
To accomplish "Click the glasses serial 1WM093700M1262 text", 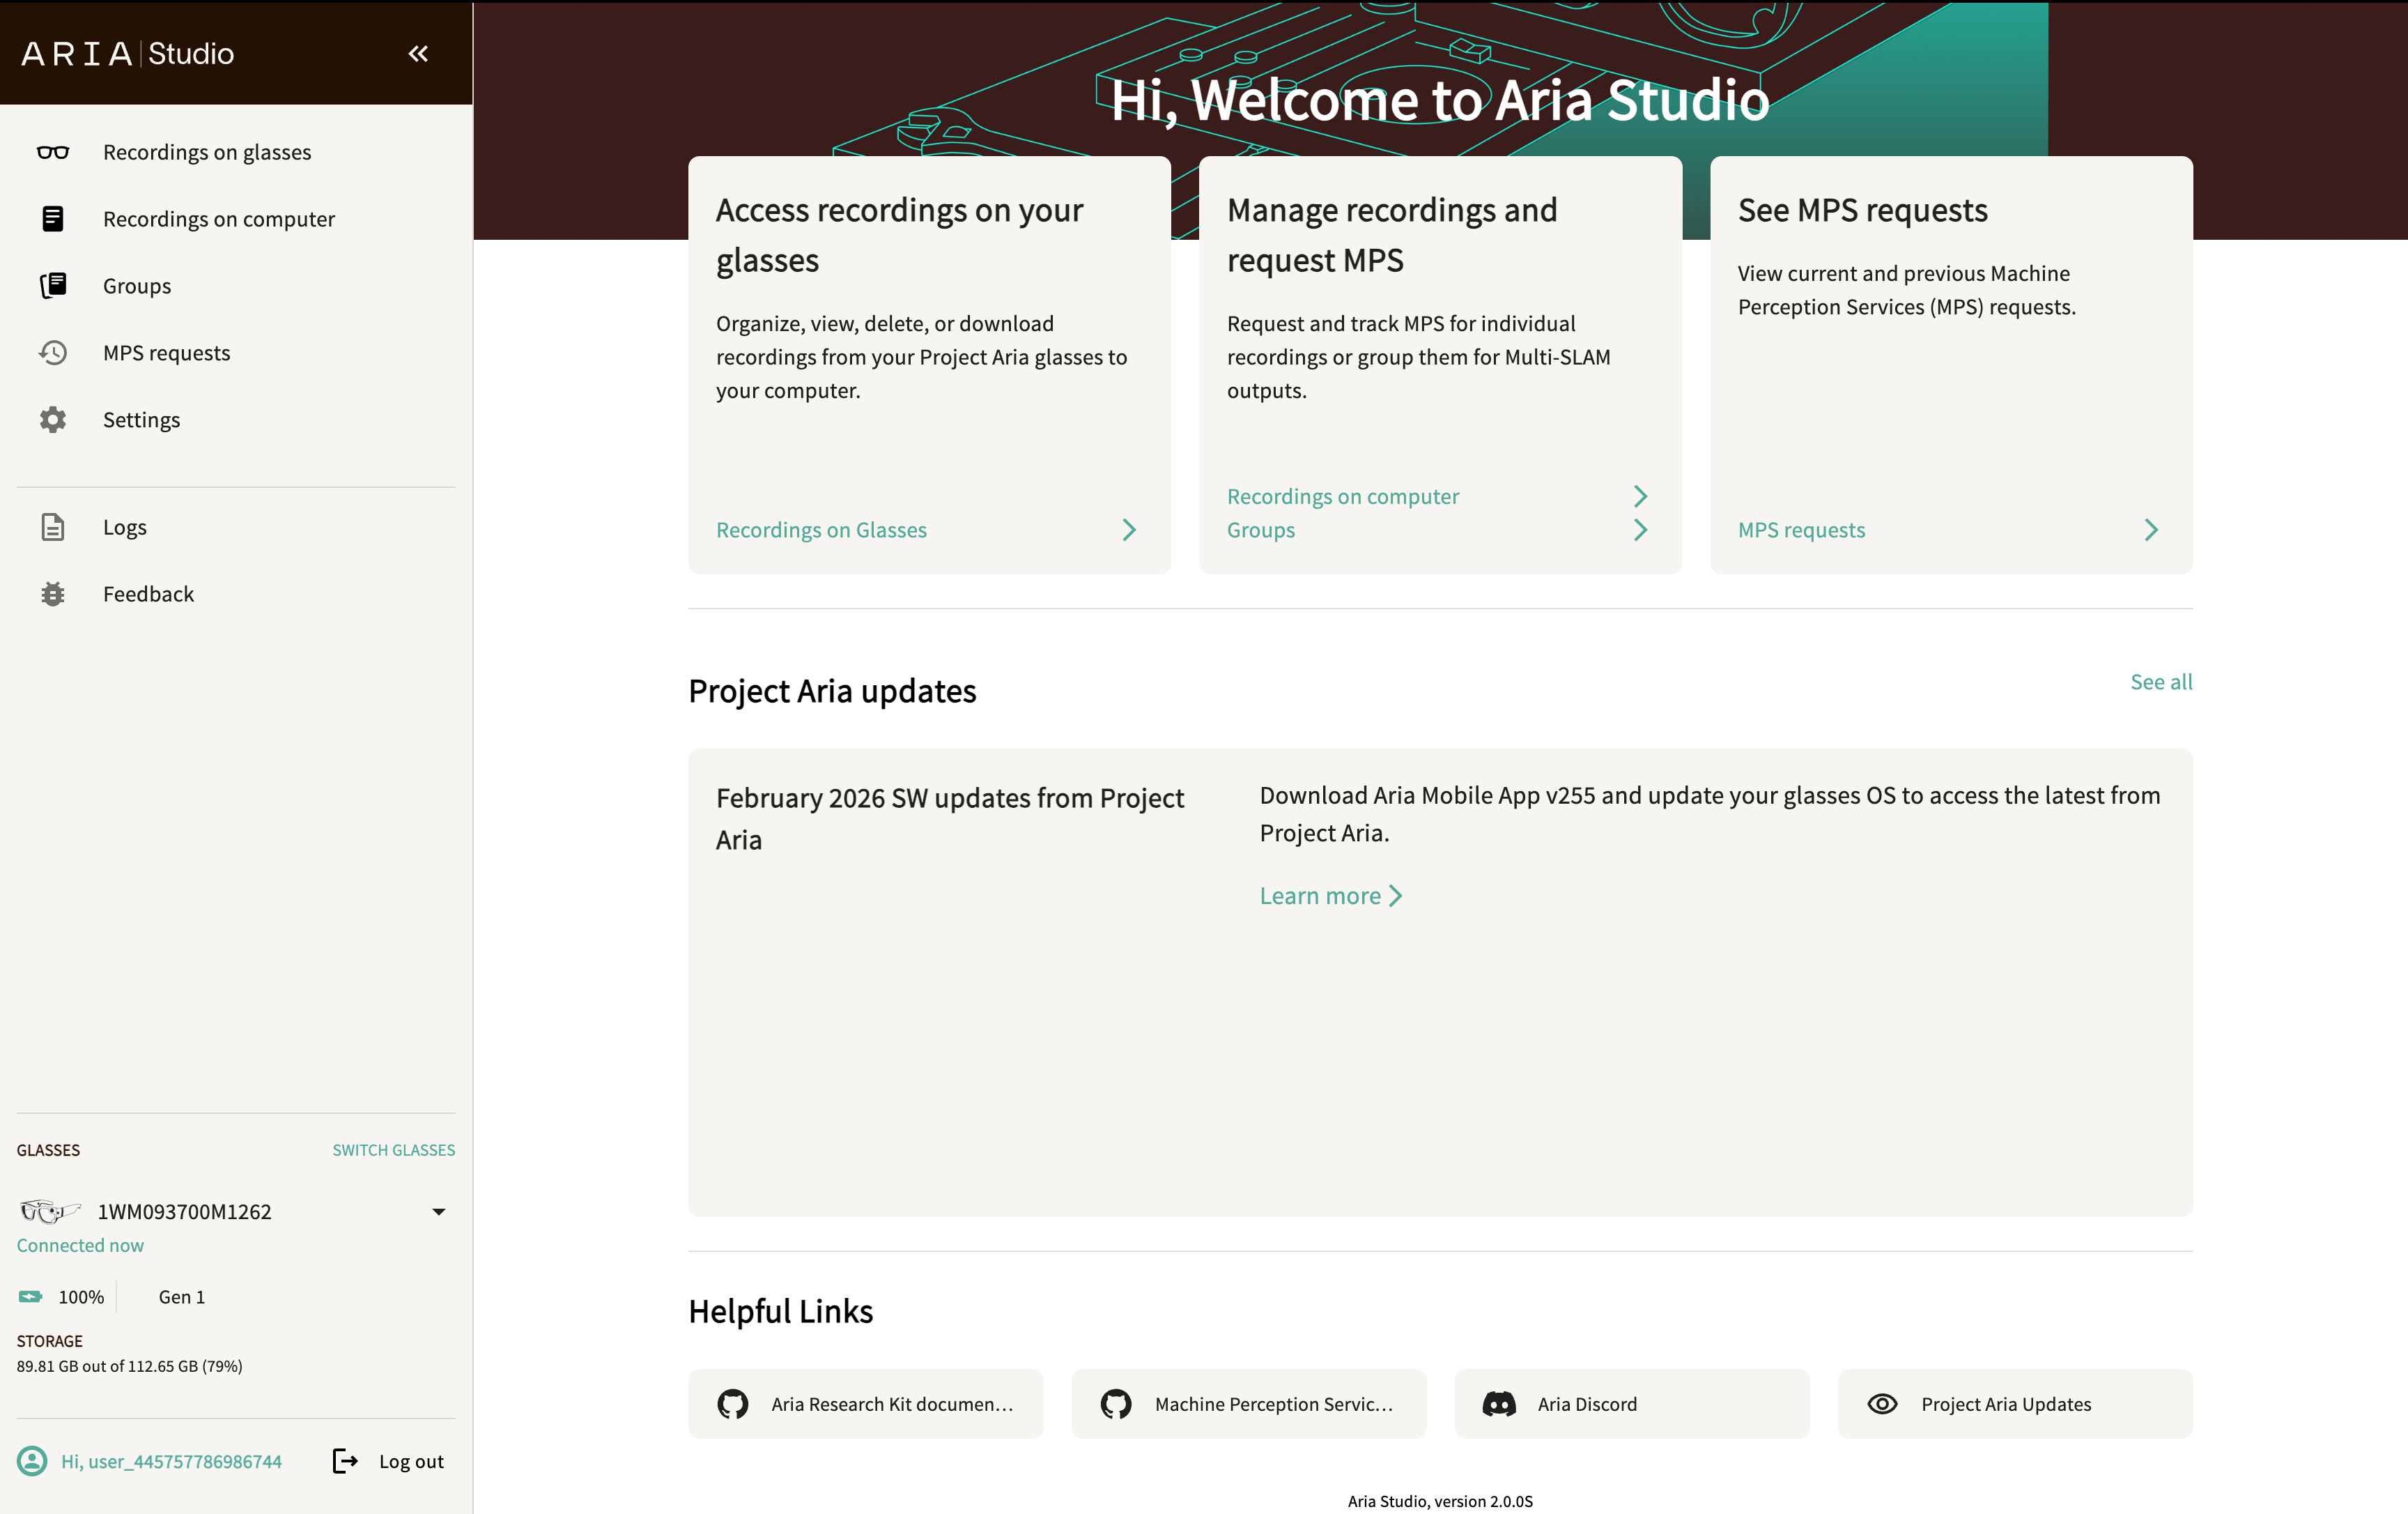I will [184, 1211].
